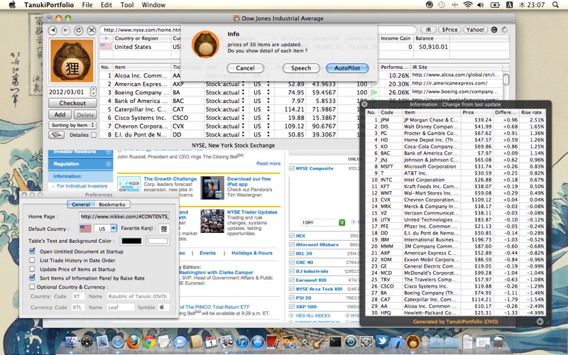Viewport: 568px width, 355px height.
Task: Open iTunes from the Dock
Action: pyautogui.click(x=242, y=342)
